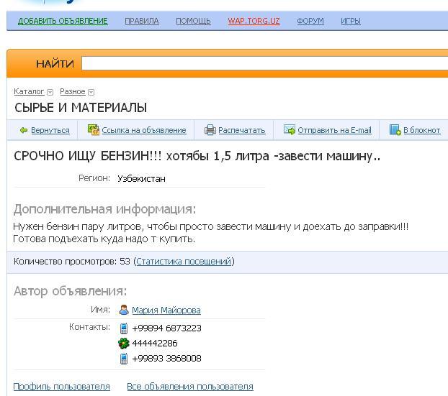Expand the Разное dropdown arrow

click(x=91, y=92)
